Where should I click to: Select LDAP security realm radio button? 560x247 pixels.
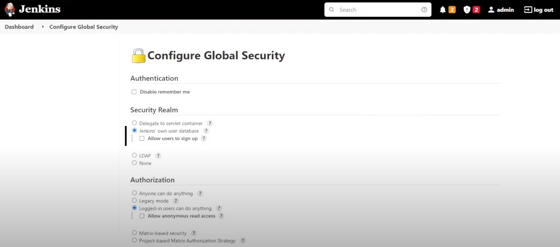click(134, 155)
